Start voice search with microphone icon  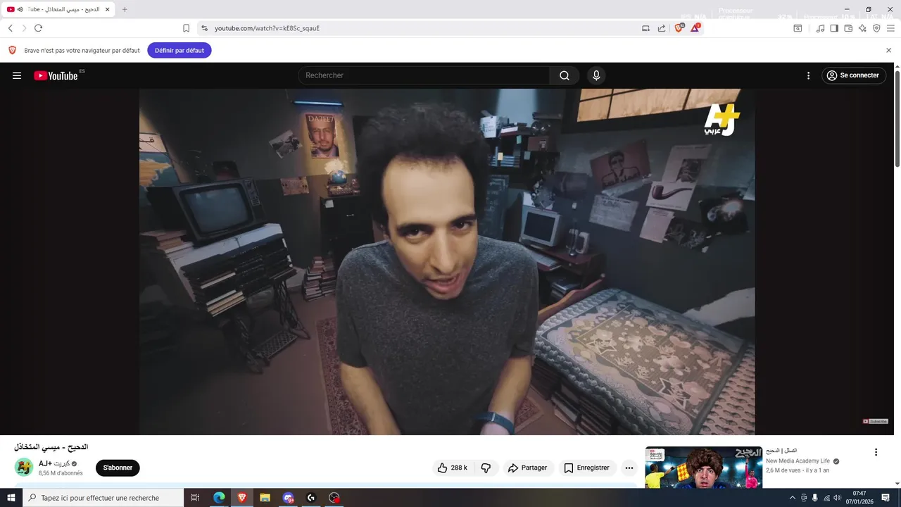point(596,75)
